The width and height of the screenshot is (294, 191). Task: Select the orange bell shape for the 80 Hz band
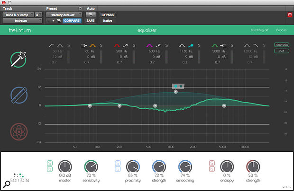click(x=92, y=45)
